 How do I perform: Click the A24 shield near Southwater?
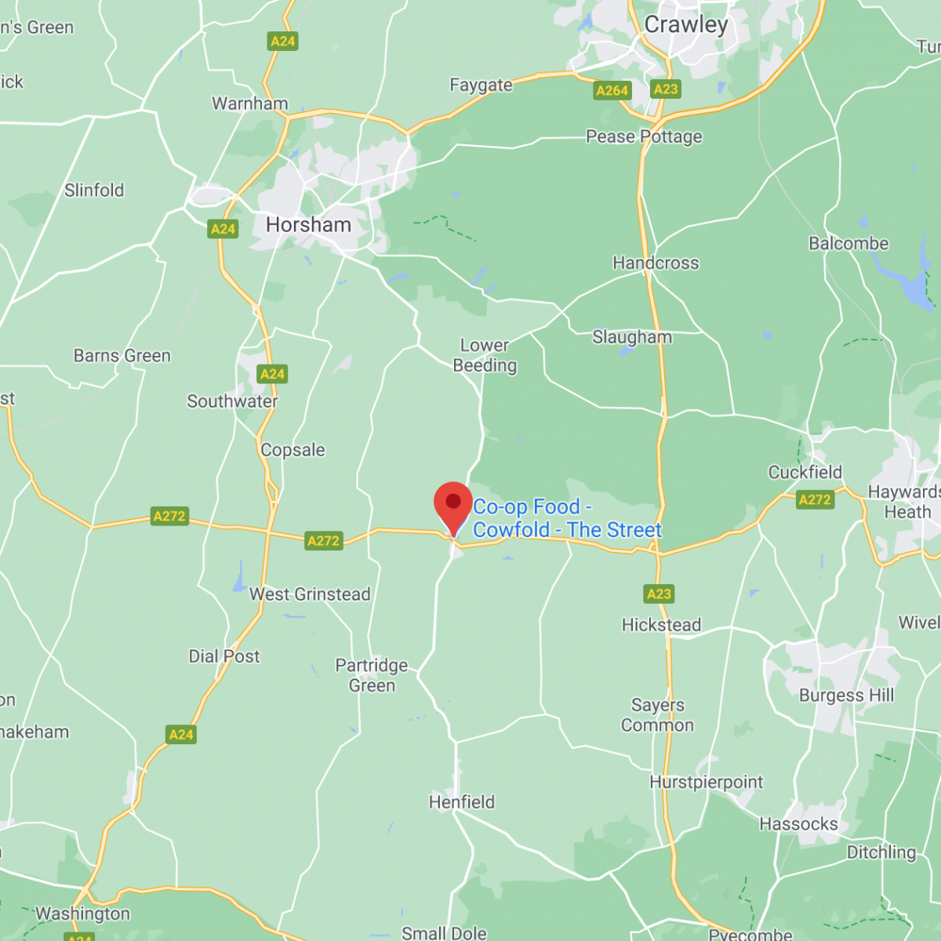272,374
